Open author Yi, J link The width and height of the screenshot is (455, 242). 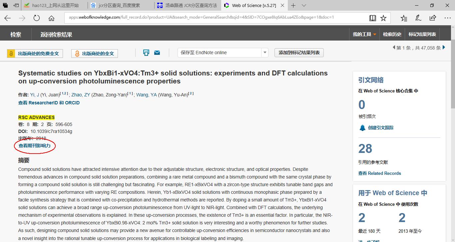point(35,95)
